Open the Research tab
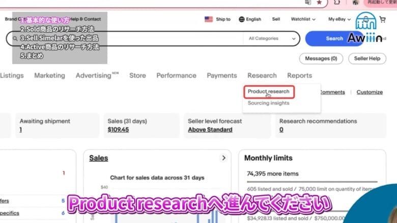The height and width of the screenshot is (223, 397). point(262,76)
